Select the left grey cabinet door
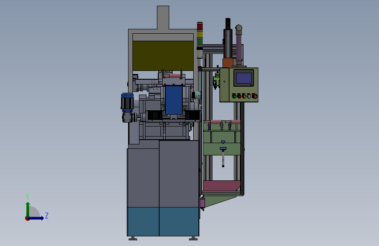Image resolution: width=379 pixels, height=246 pixels. pos(143,178)
